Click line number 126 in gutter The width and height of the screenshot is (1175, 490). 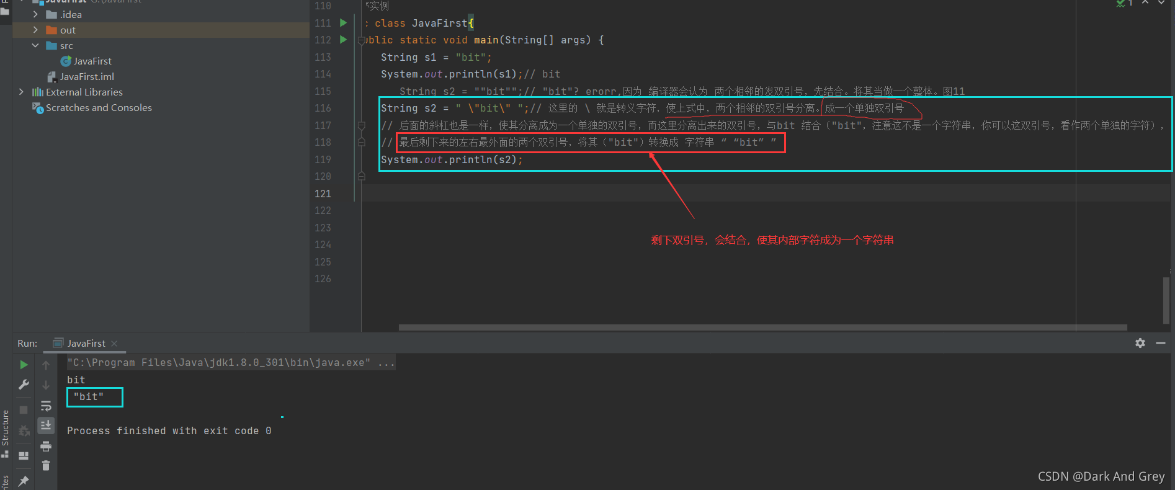(323, 278)
